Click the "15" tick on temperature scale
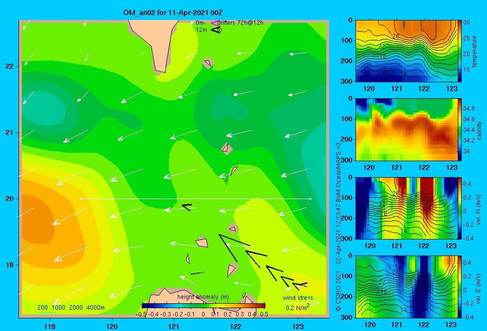487x331 pixels. (x=467, y=70)
